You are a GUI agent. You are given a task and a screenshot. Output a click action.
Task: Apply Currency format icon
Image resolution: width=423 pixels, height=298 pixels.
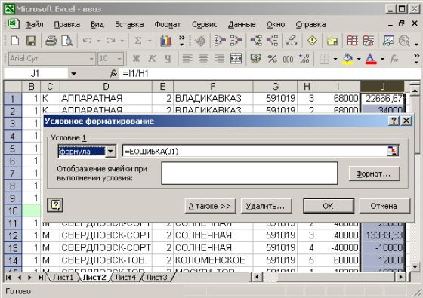[x=255, y=59]
